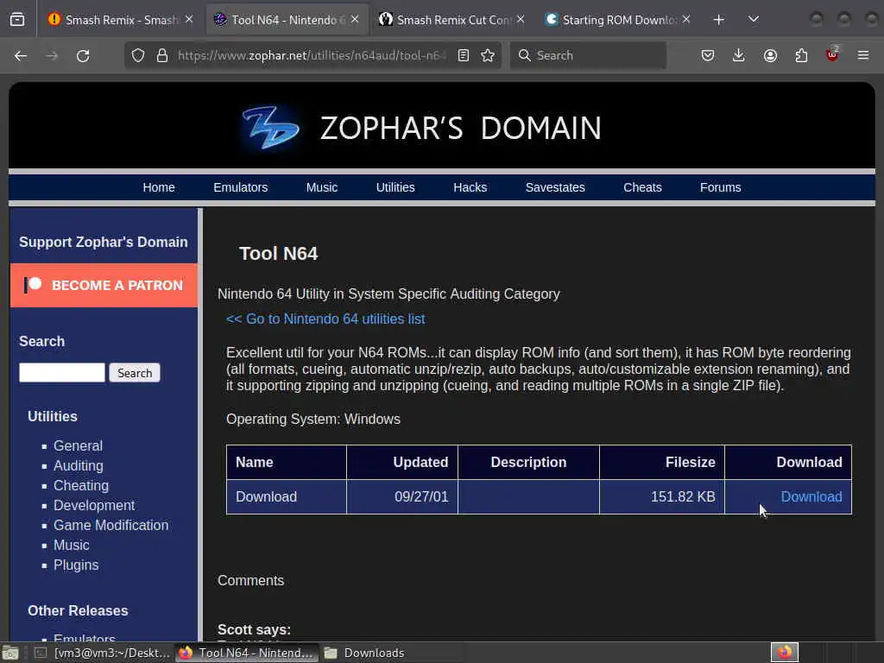Click the Become a Patron button

click(x=104, y=285)
